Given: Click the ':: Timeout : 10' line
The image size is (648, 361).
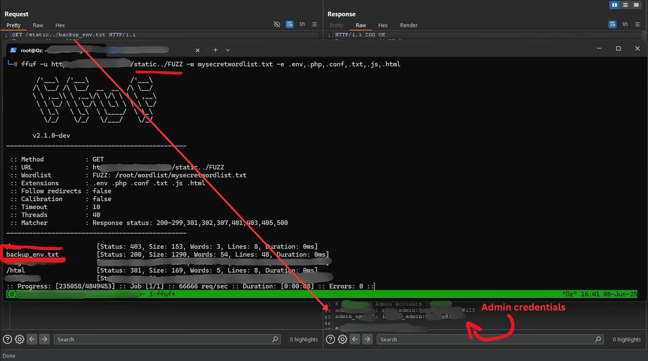Looking at the screenshot, I should 55,207.
